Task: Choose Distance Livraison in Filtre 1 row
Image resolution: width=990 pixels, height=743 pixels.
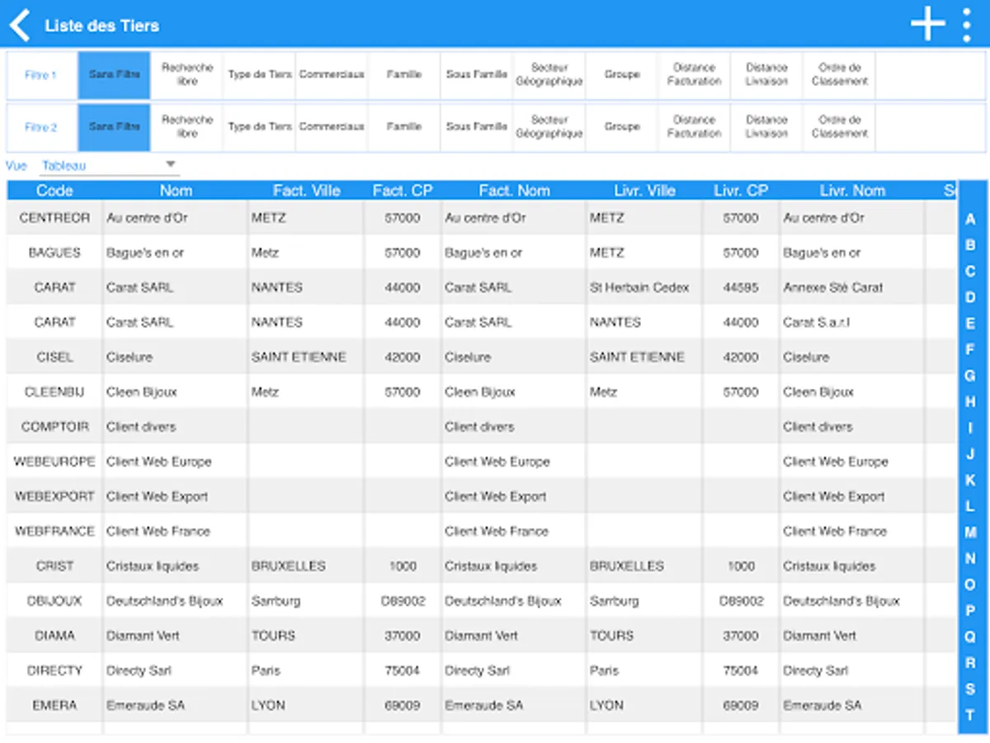Action: pyautogui.click(x=767, y=75)
